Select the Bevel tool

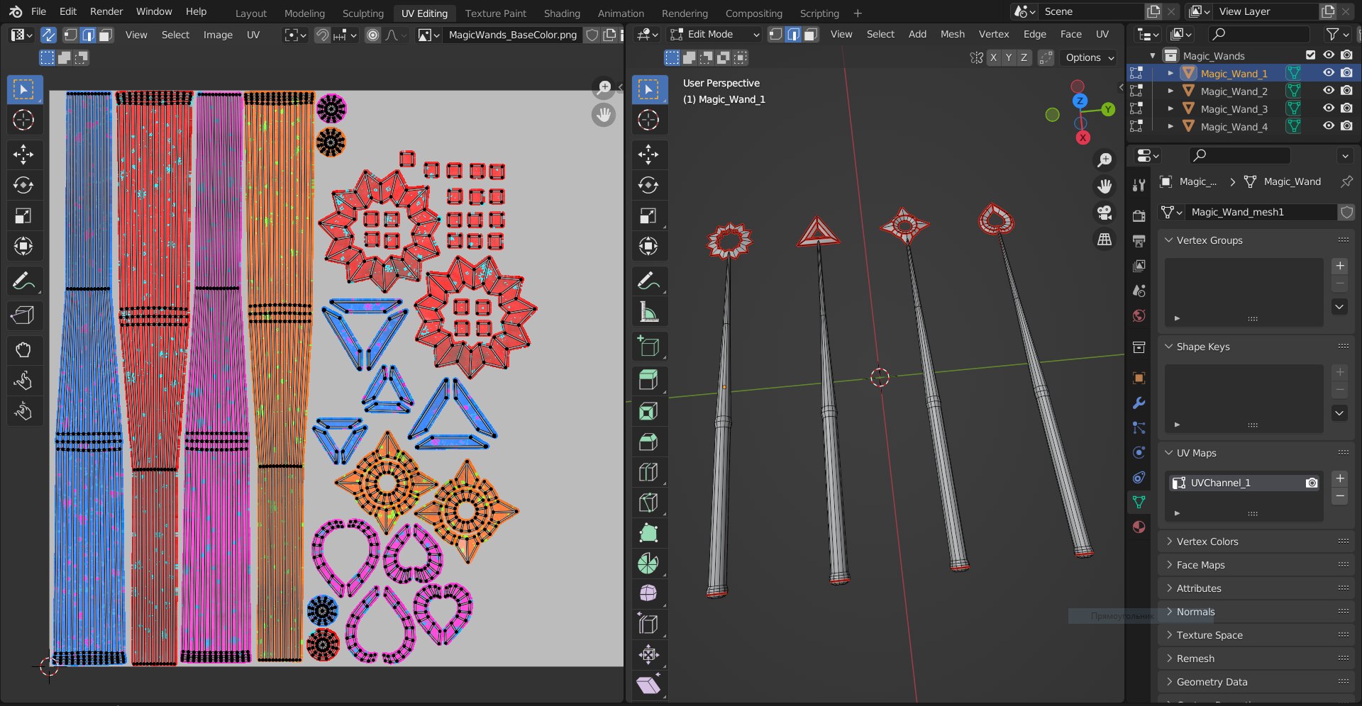tap(648, 442)
